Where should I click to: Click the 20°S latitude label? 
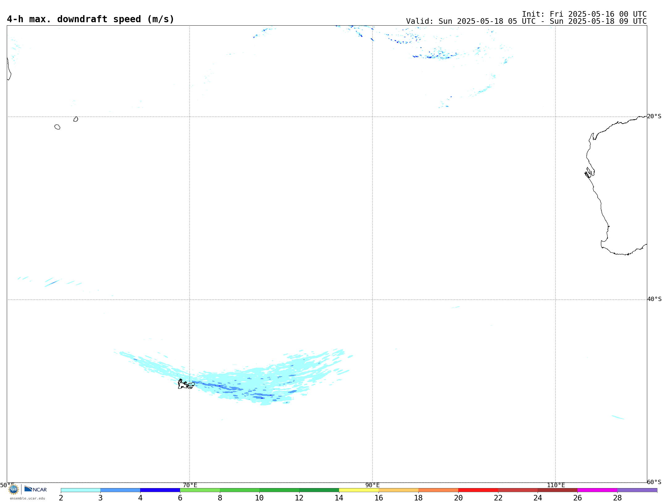pyautogui.click(x=654, y=116)
